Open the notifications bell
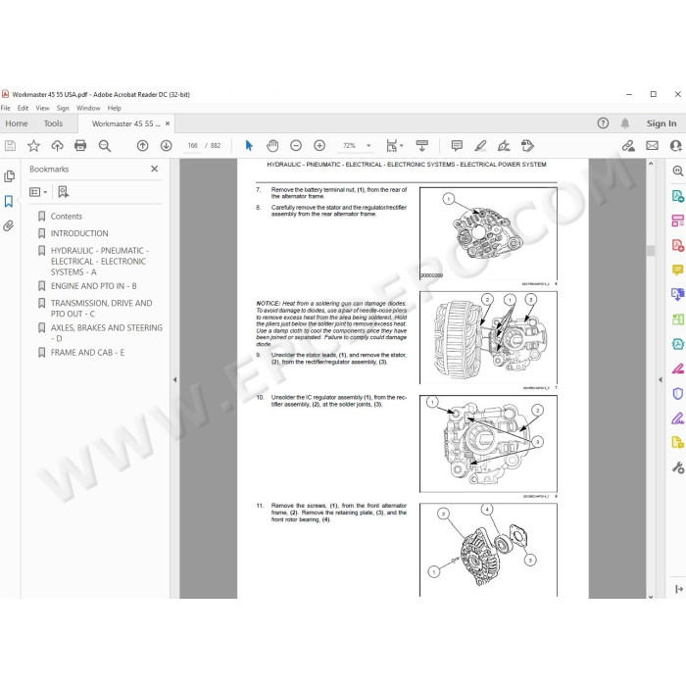 [x=625, y=123]
